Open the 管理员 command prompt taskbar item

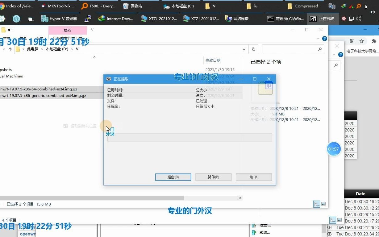point(285,19)
